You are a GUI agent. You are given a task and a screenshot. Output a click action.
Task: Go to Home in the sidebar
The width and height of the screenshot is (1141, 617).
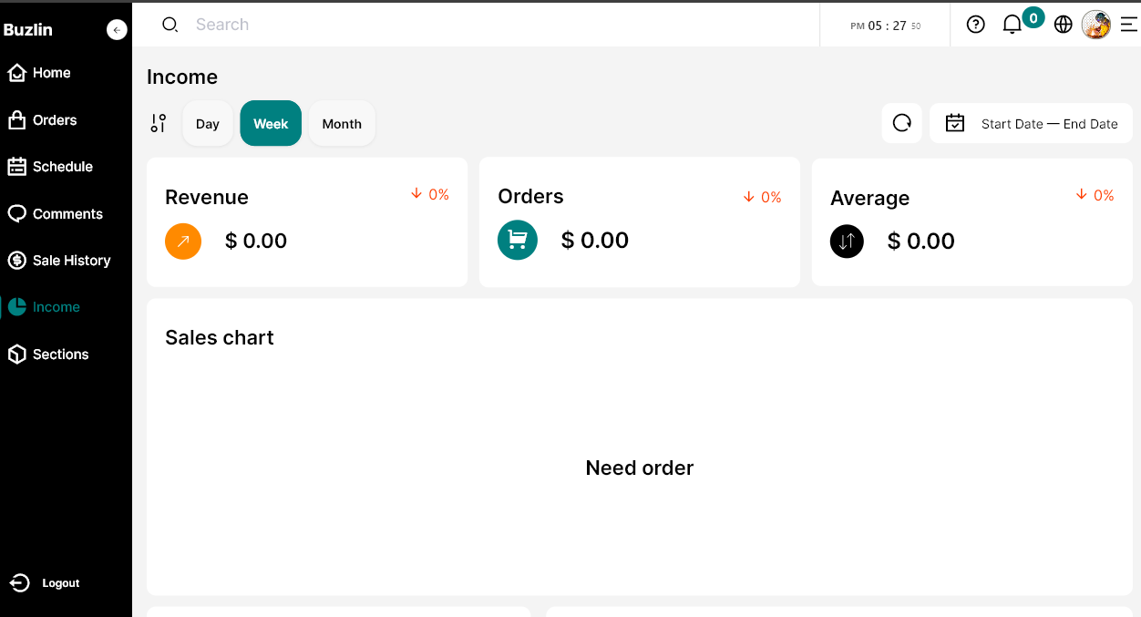coord(52,73)
